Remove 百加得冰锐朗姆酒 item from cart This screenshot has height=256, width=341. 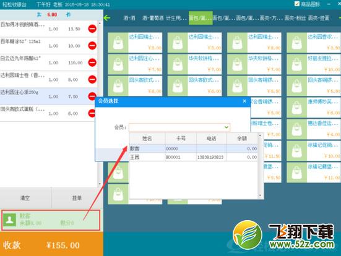[92, 28]
